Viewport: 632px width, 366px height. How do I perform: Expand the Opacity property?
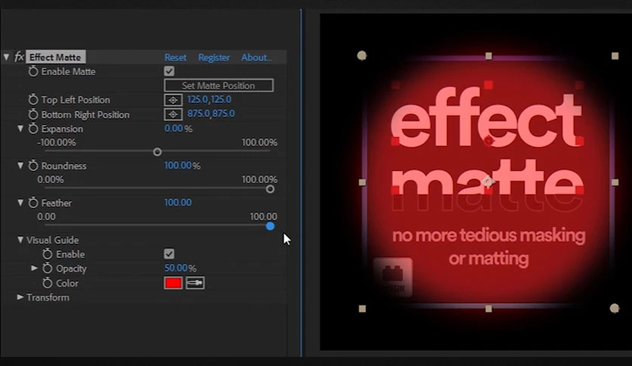(35, 268)
